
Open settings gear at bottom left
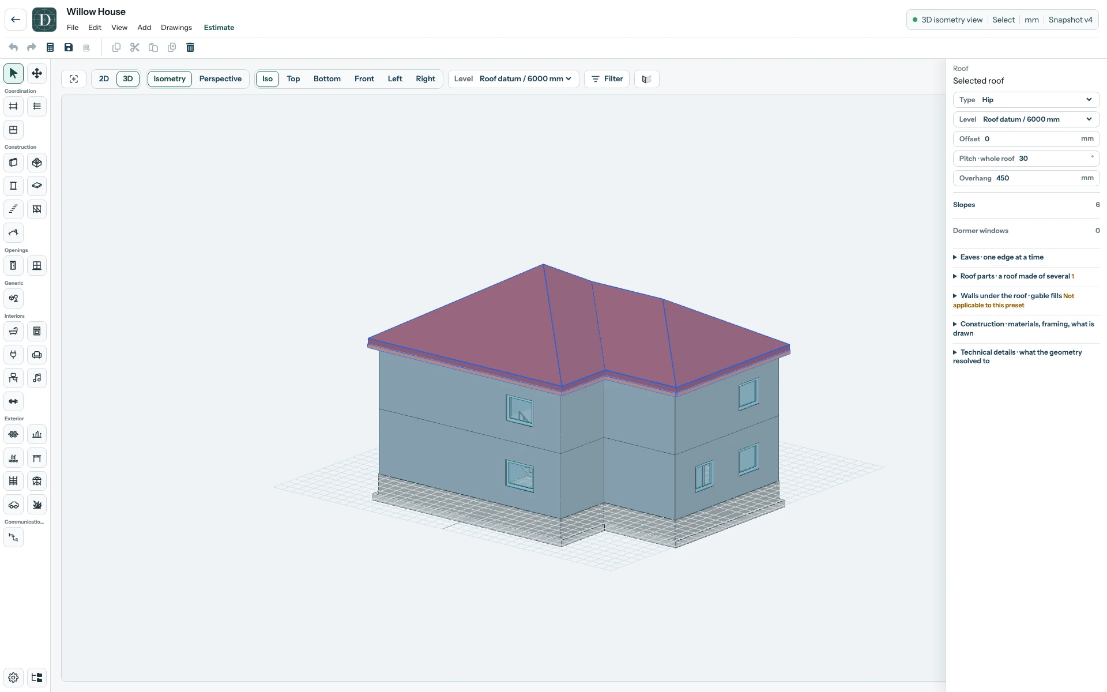(13, 678)
